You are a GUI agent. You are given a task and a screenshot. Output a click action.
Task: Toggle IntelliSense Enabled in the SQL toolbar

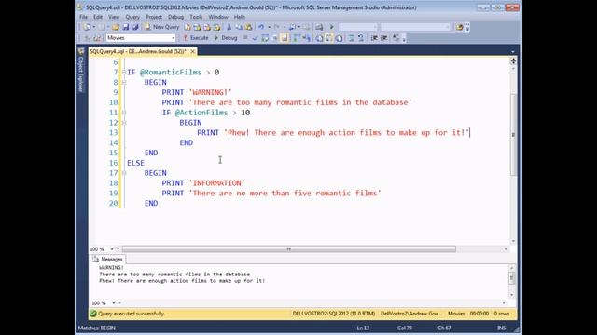tap(285, 38)
